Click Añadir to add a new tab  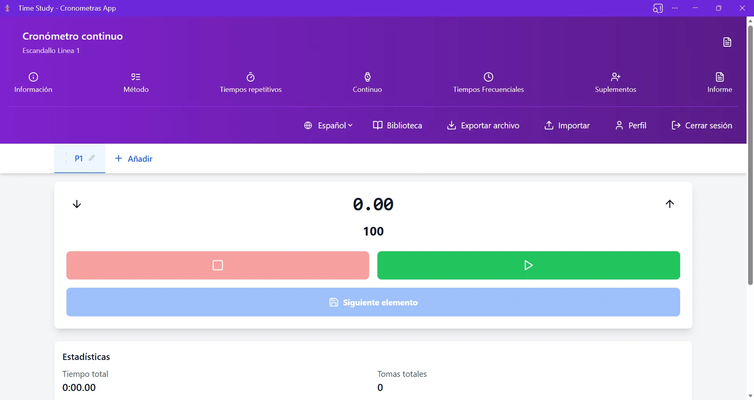coord(134,159)
